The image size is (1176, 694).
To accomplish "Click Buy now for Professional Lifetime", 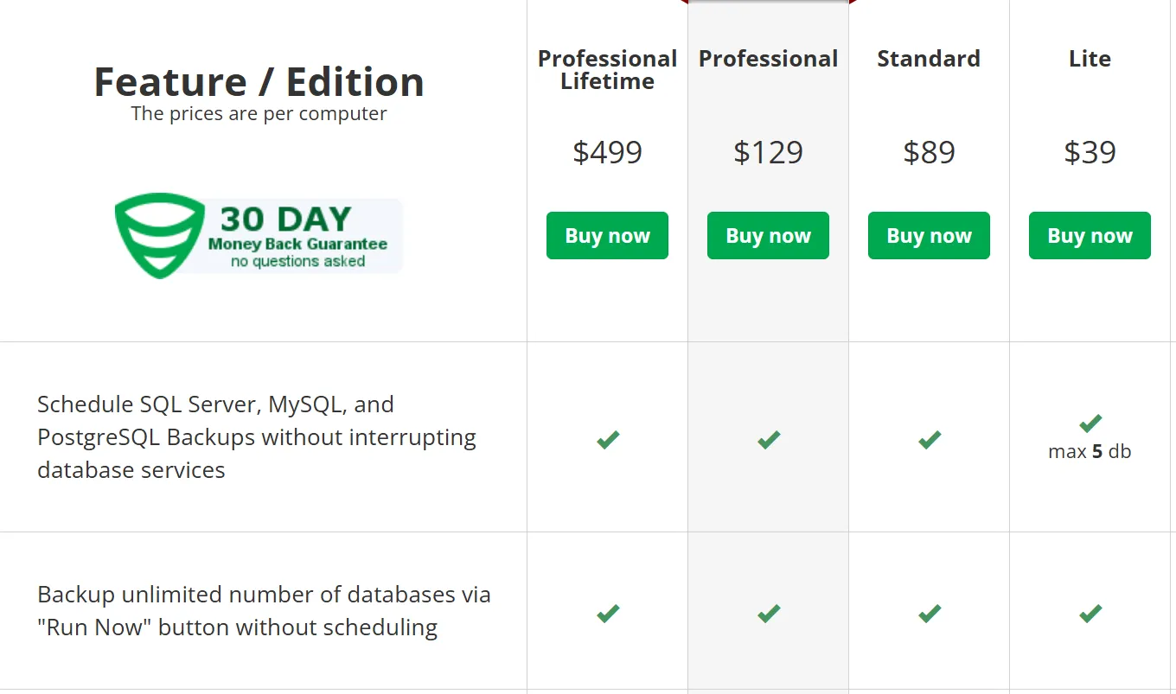I will (x=607, y=235).
